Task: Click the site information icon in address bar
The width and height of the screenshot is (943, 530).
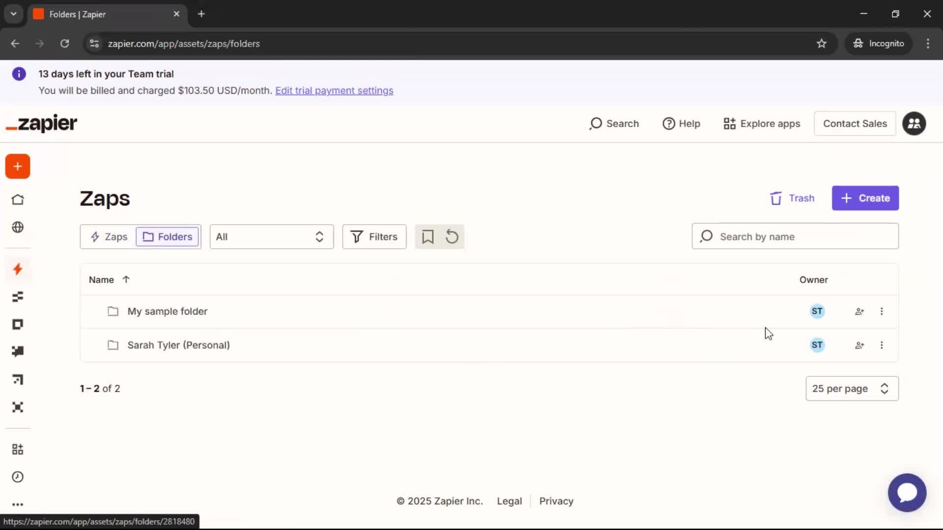Action: tap(94, 44)
